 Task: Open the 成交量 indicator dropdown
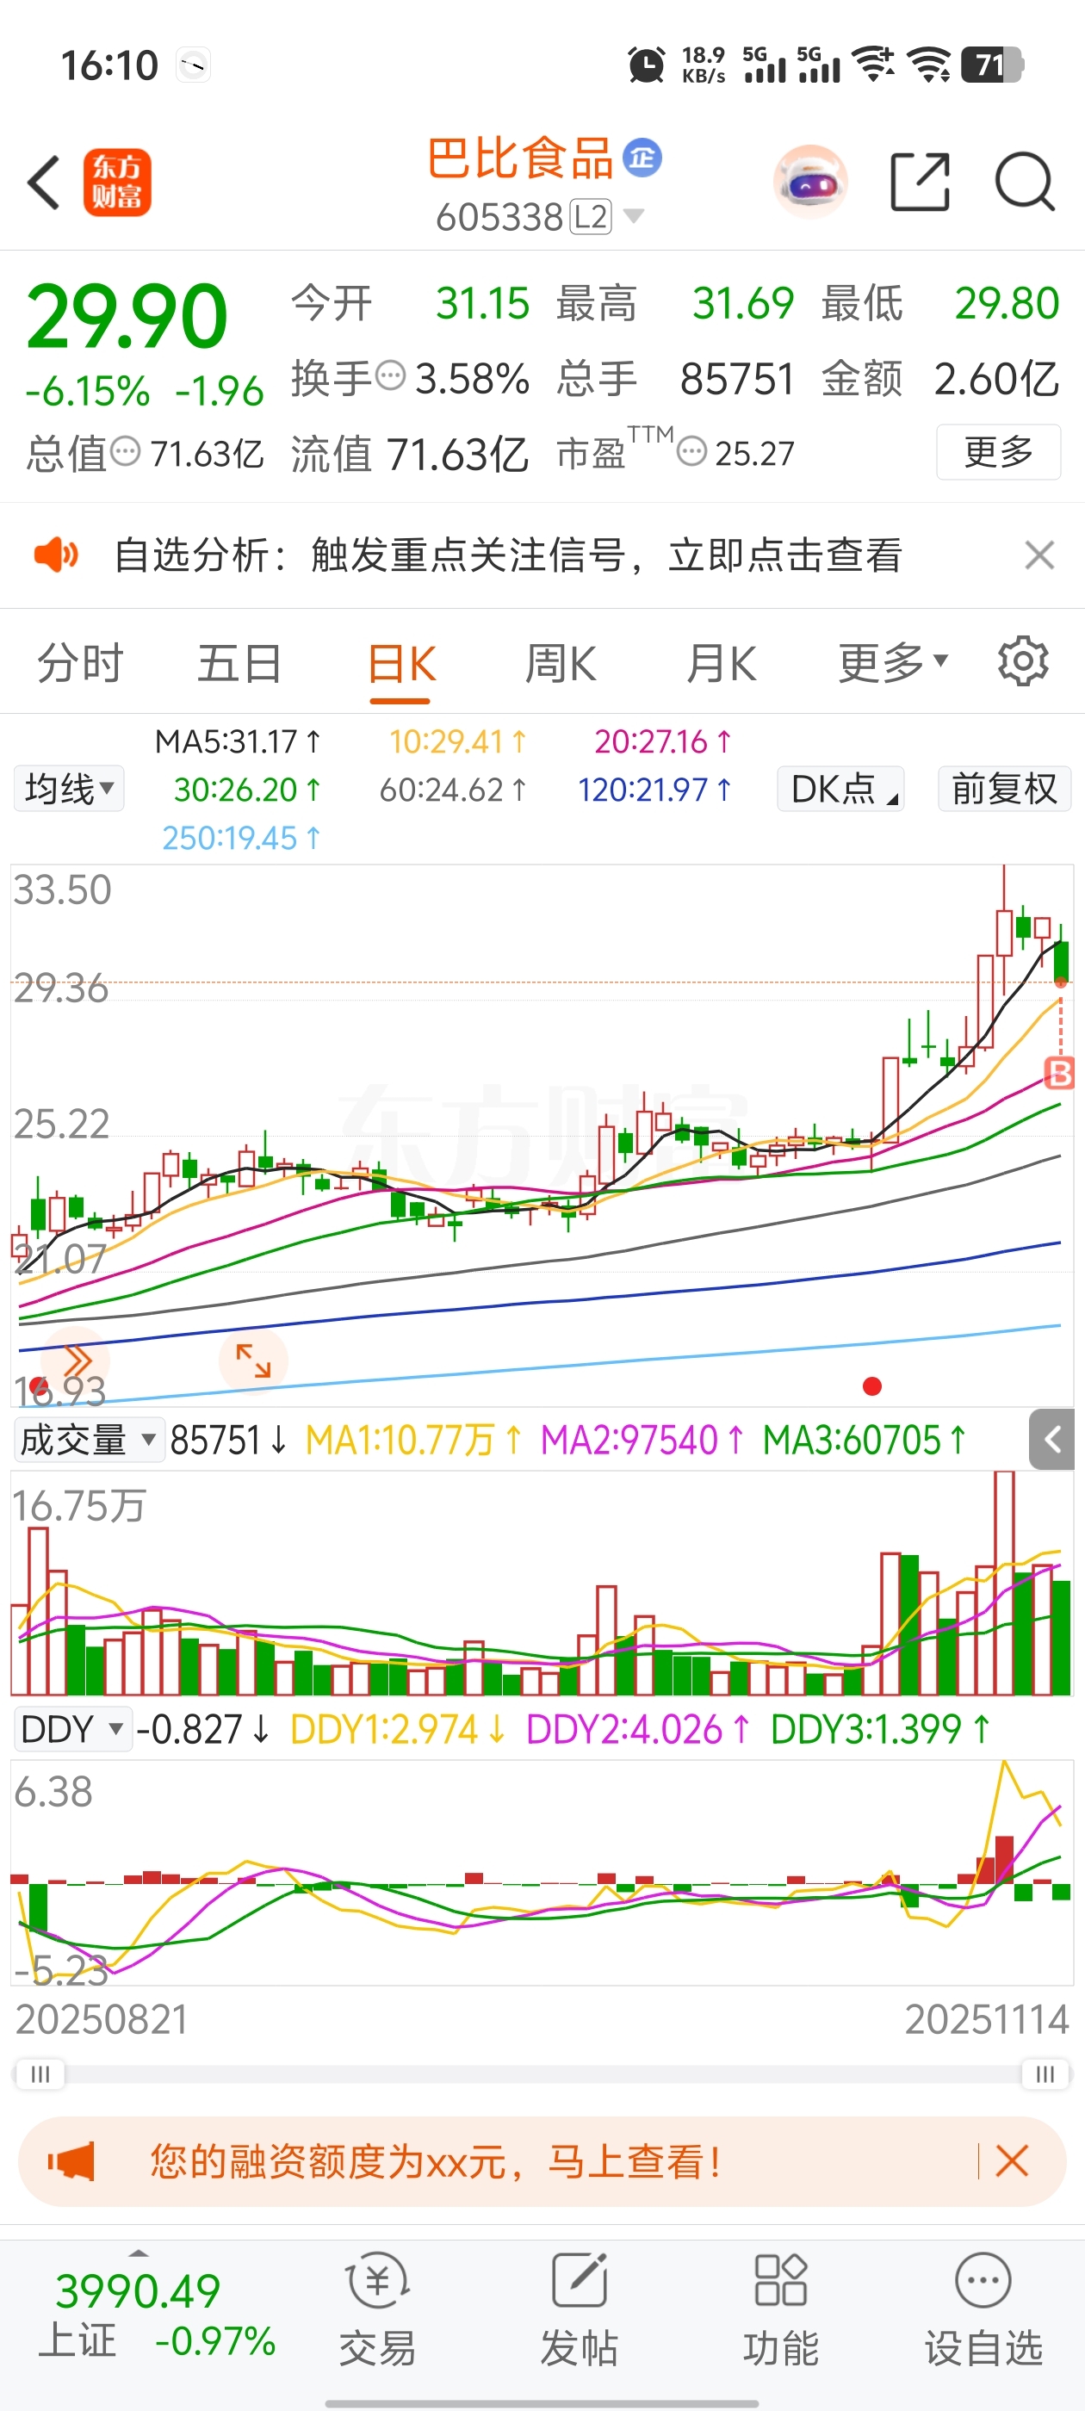pyautogui.click(x=90, y=1440)
